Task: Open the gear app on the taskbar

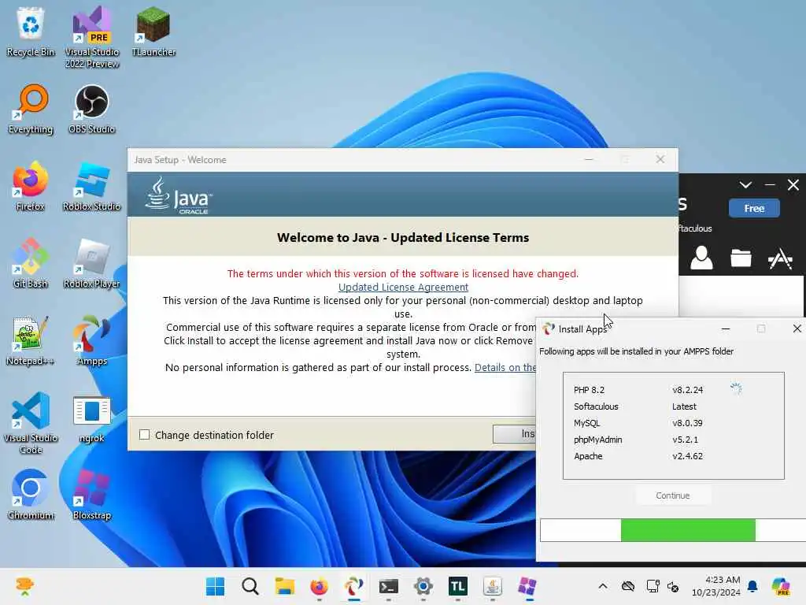Action: [423, 586]
